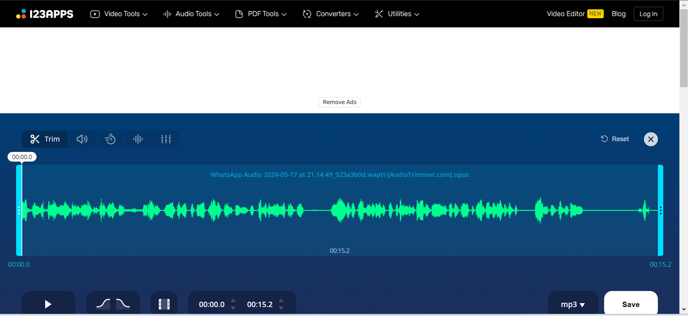The height and width of the screenshot is (316, 688).
Task: Open the Speed tool
Action: pyautogui.click(x=110, y=139)
